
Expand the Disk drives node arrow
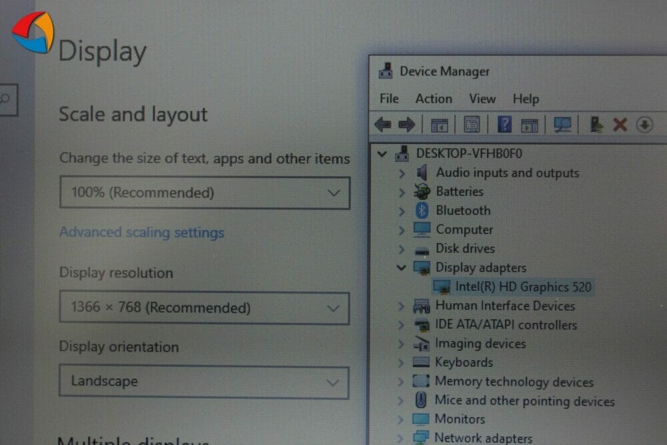402,249
